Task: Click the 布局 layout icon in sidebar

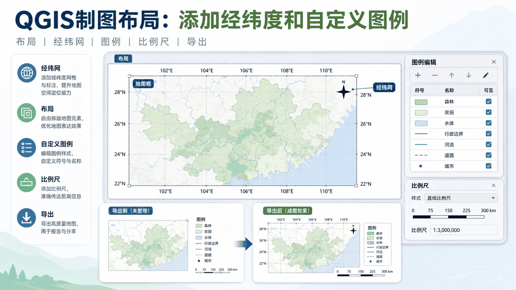Action: pyautogui.click(x=27, y=113)
